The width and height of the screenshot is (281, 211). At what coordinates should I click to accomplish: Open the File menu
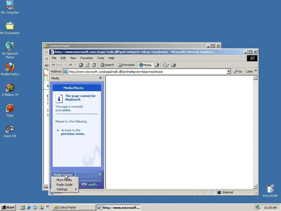(x=54, y=58)
